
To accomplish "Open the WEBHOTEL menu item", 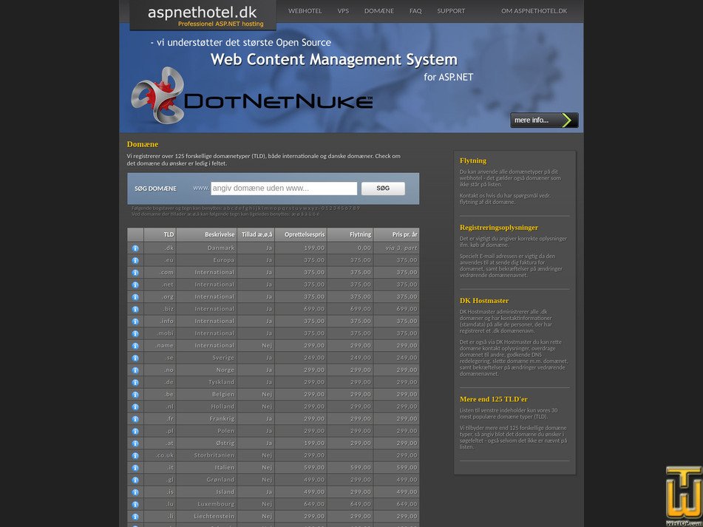I will [x=305, y=11].
